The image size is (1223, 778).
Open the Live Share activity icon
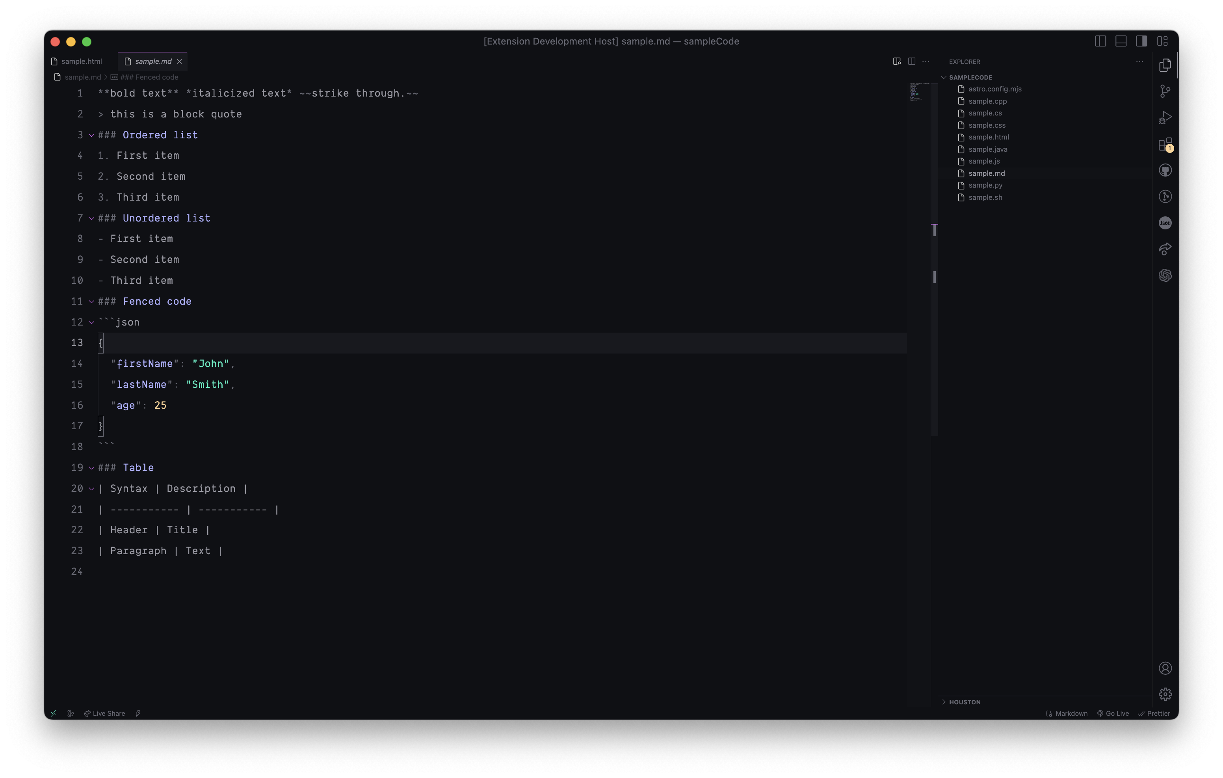(1165, 249)
